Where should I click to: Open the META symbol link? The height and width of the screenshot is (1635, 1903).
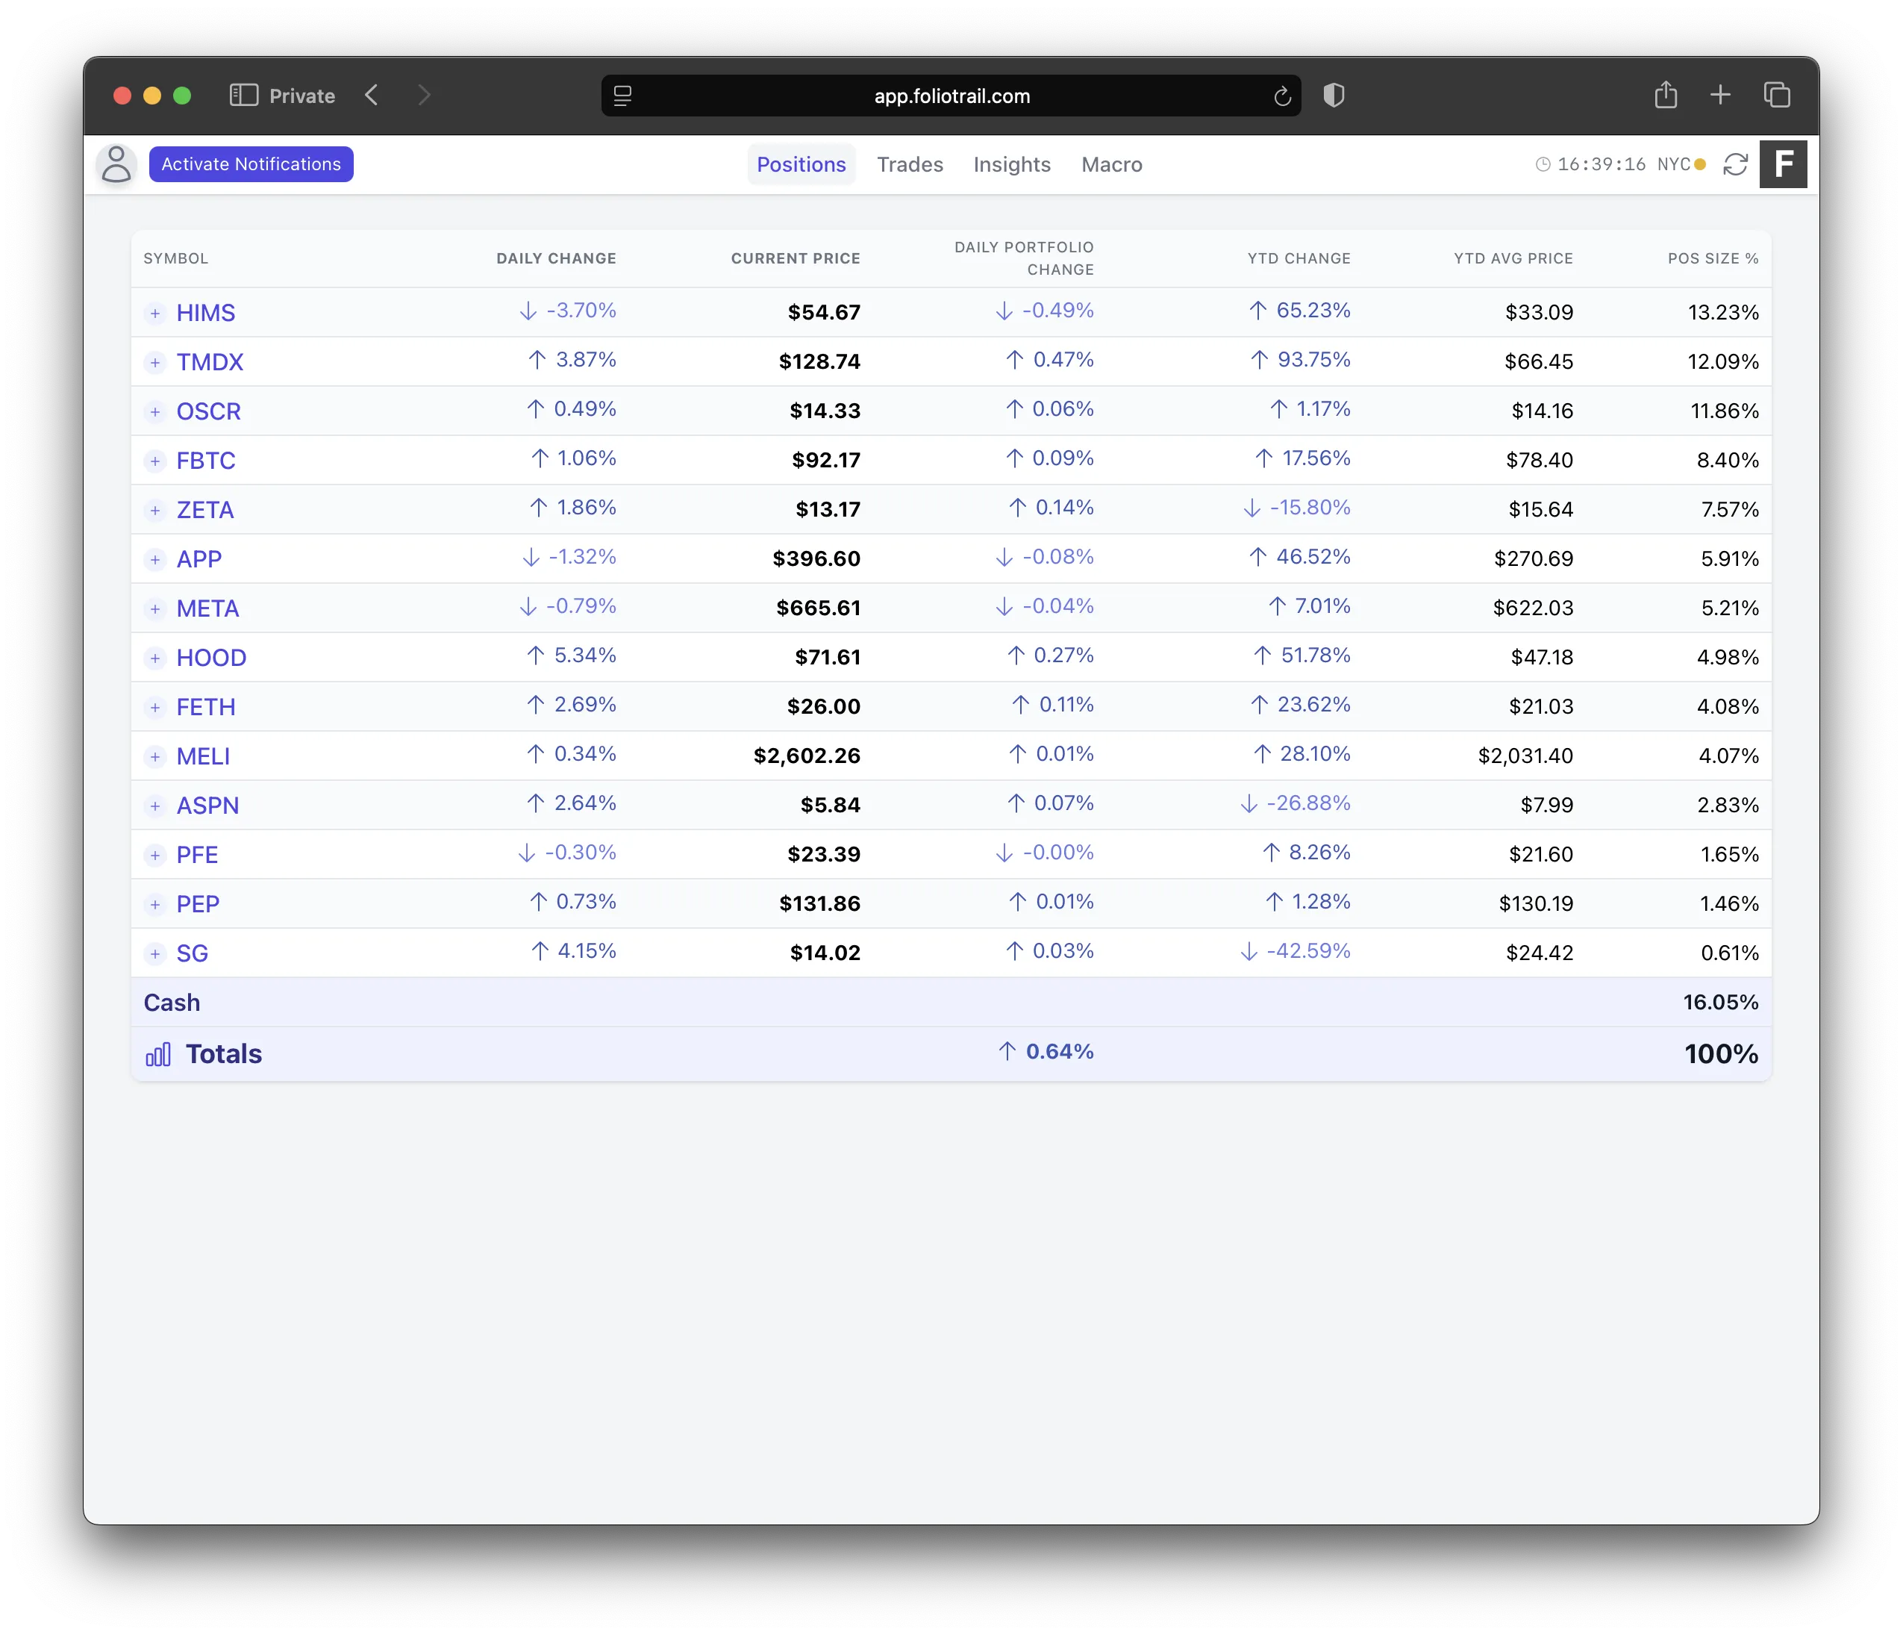click(x=207, y=609)
